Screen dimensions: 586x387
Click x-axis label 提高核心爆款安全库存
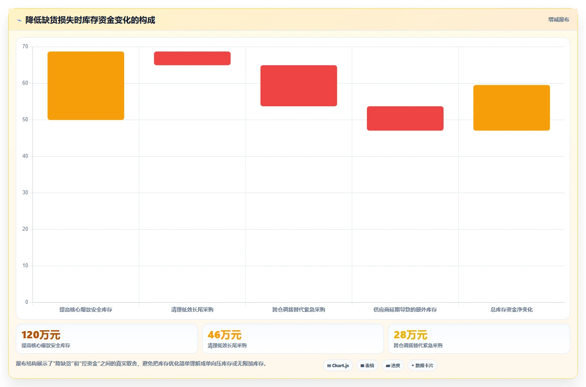86,310
